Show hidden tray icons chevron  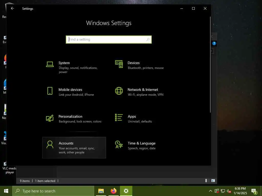pyautogui.click(x=211, y=191)
